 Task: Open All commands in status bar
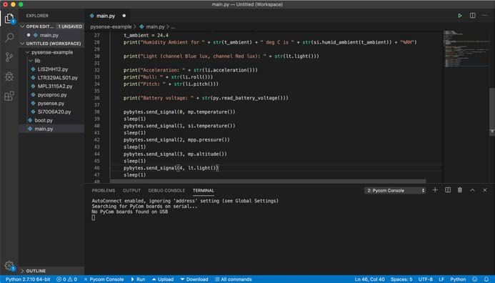pos(234,279)
